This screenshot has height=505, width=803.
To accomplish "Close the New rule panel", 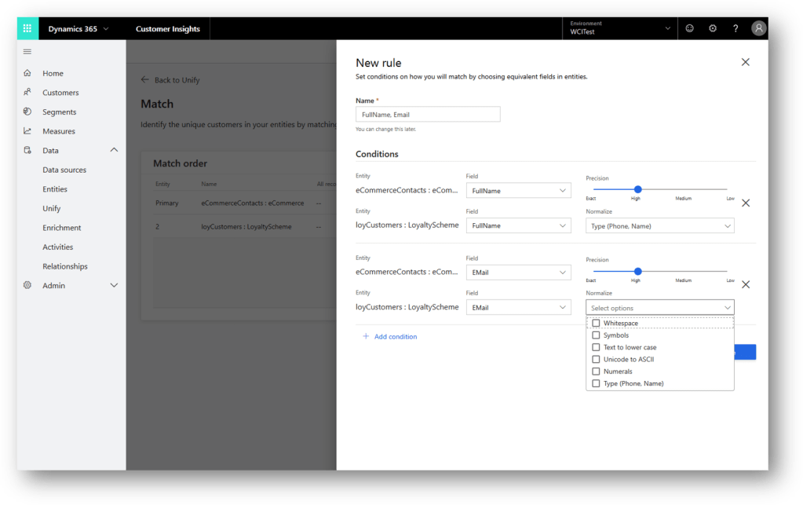I will click(x=746, y=62).
